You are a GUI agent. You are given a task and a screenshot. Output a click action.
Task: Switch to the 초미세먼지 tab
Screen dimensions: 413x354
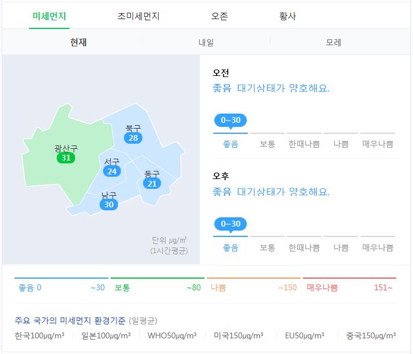tap(138, 16)
